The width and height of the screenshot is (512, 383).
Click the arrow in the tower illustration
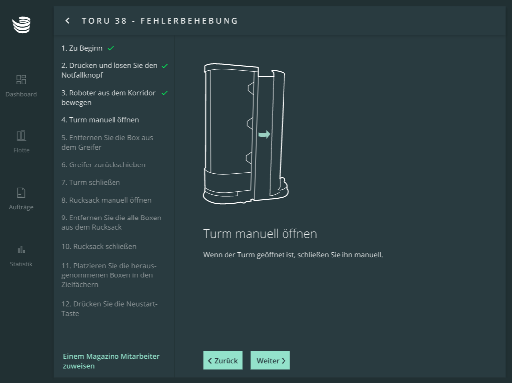pyautogui.click(x=264, y=134)
